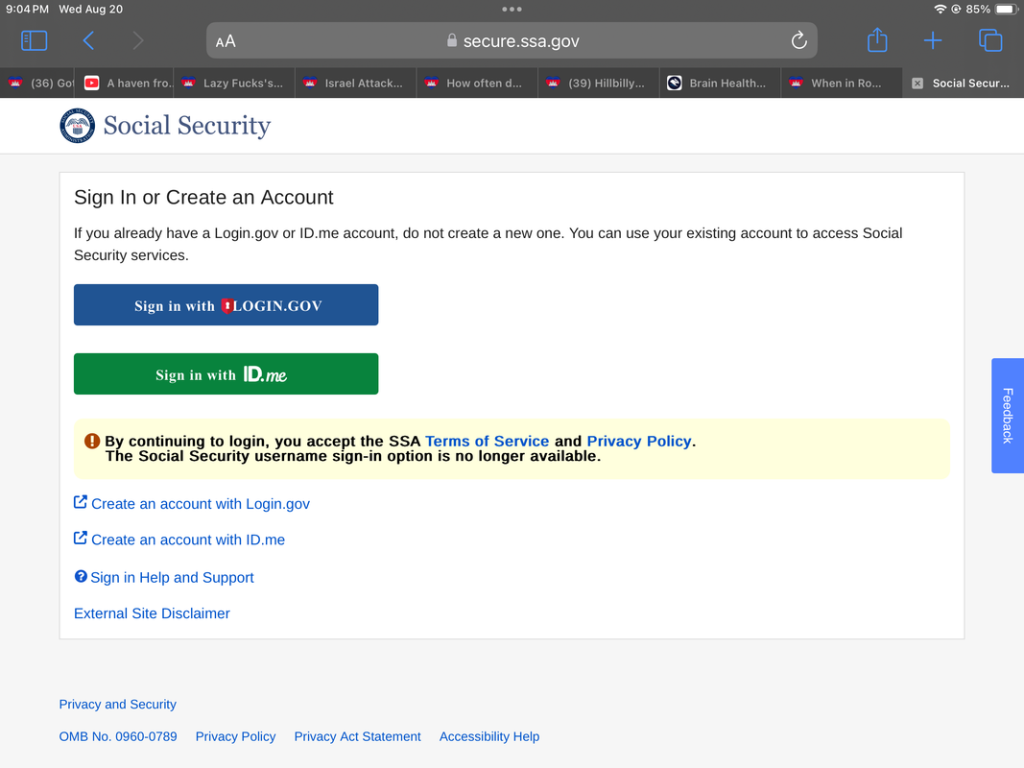Screen dimensions: 1024x768
Task: Tap the battery status indicator
Action: [x=1007, y=10]
